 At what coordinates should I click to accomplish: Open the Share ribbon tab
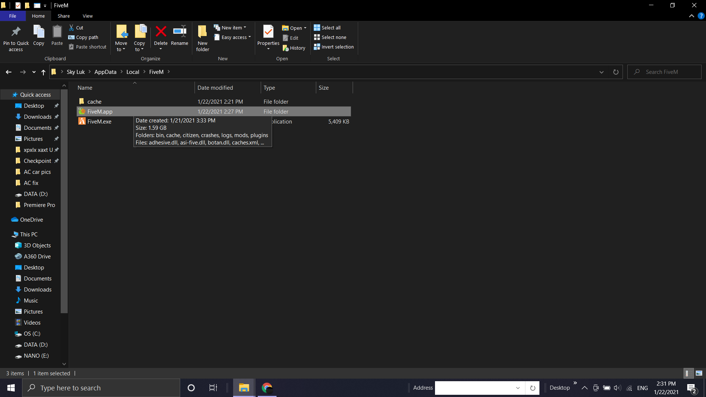(64, 16)
